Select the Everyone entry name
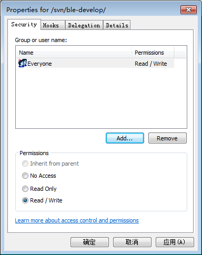202x255 pixels. click(x=39, y=64)
